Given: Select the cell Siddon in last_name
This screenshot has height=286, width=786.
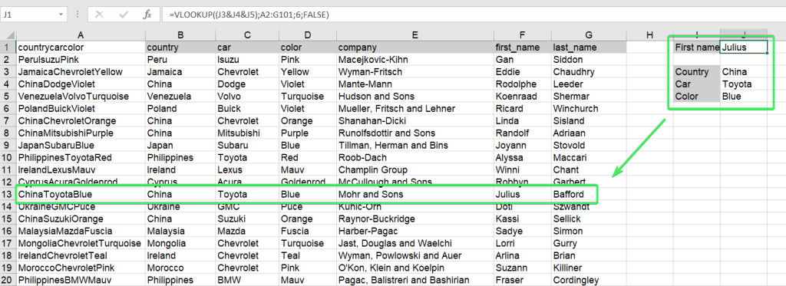Looking at the screenshot, I should click(589, 60).
